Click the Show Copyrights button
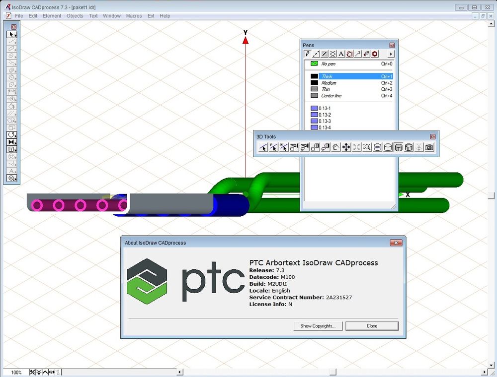 click(318, 326)
